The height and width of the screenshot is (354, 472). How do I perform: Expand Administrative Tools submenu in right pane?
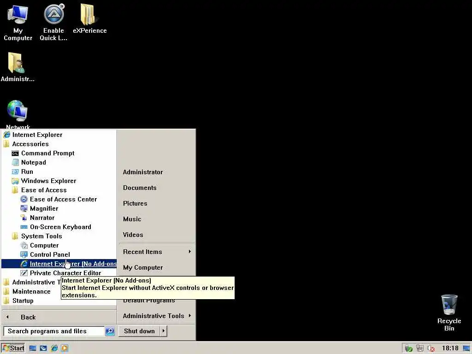point(157,316)
